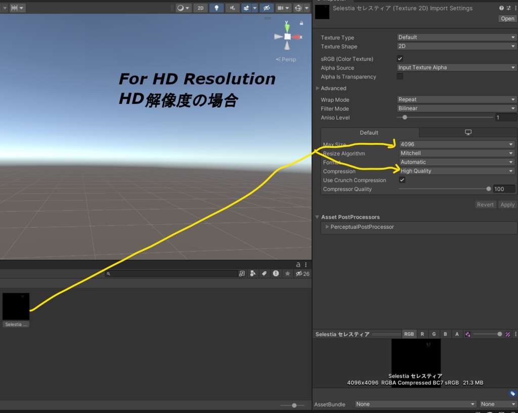This screenshot has width=518, height=413.
Task: Open the Inspector help icon
Action: coord(501,8)
